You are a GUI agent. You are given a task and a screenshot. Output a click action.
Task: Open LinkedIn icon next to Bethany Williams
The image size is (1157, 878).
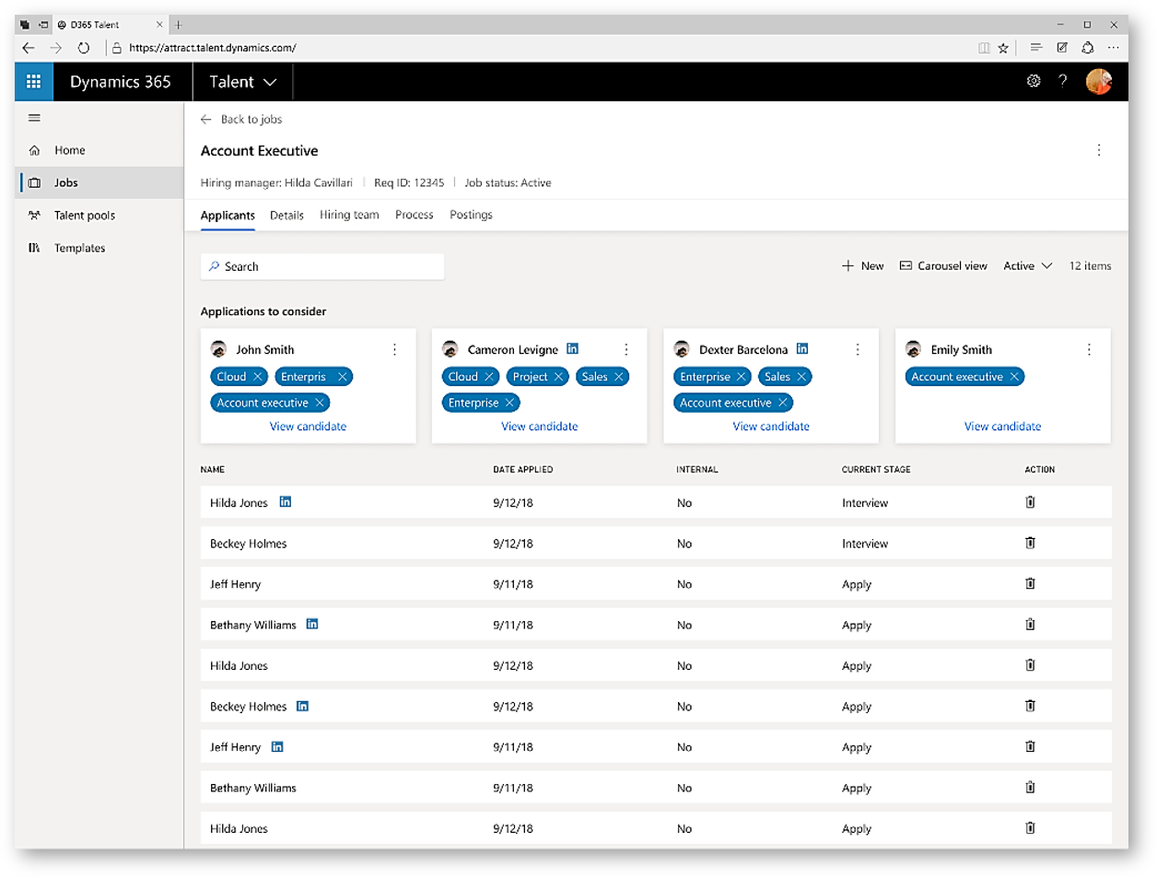click(312, 625)
